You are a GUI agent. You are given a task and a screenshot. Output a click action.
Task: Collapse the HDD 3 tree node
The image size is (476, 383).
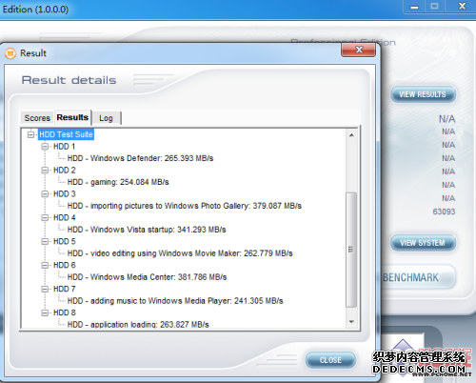tap(45, 194)
